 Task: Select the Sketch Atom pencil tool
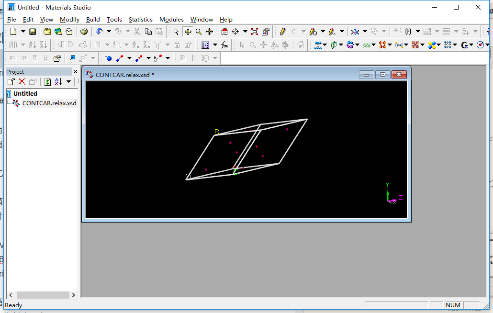click(283, 32)
